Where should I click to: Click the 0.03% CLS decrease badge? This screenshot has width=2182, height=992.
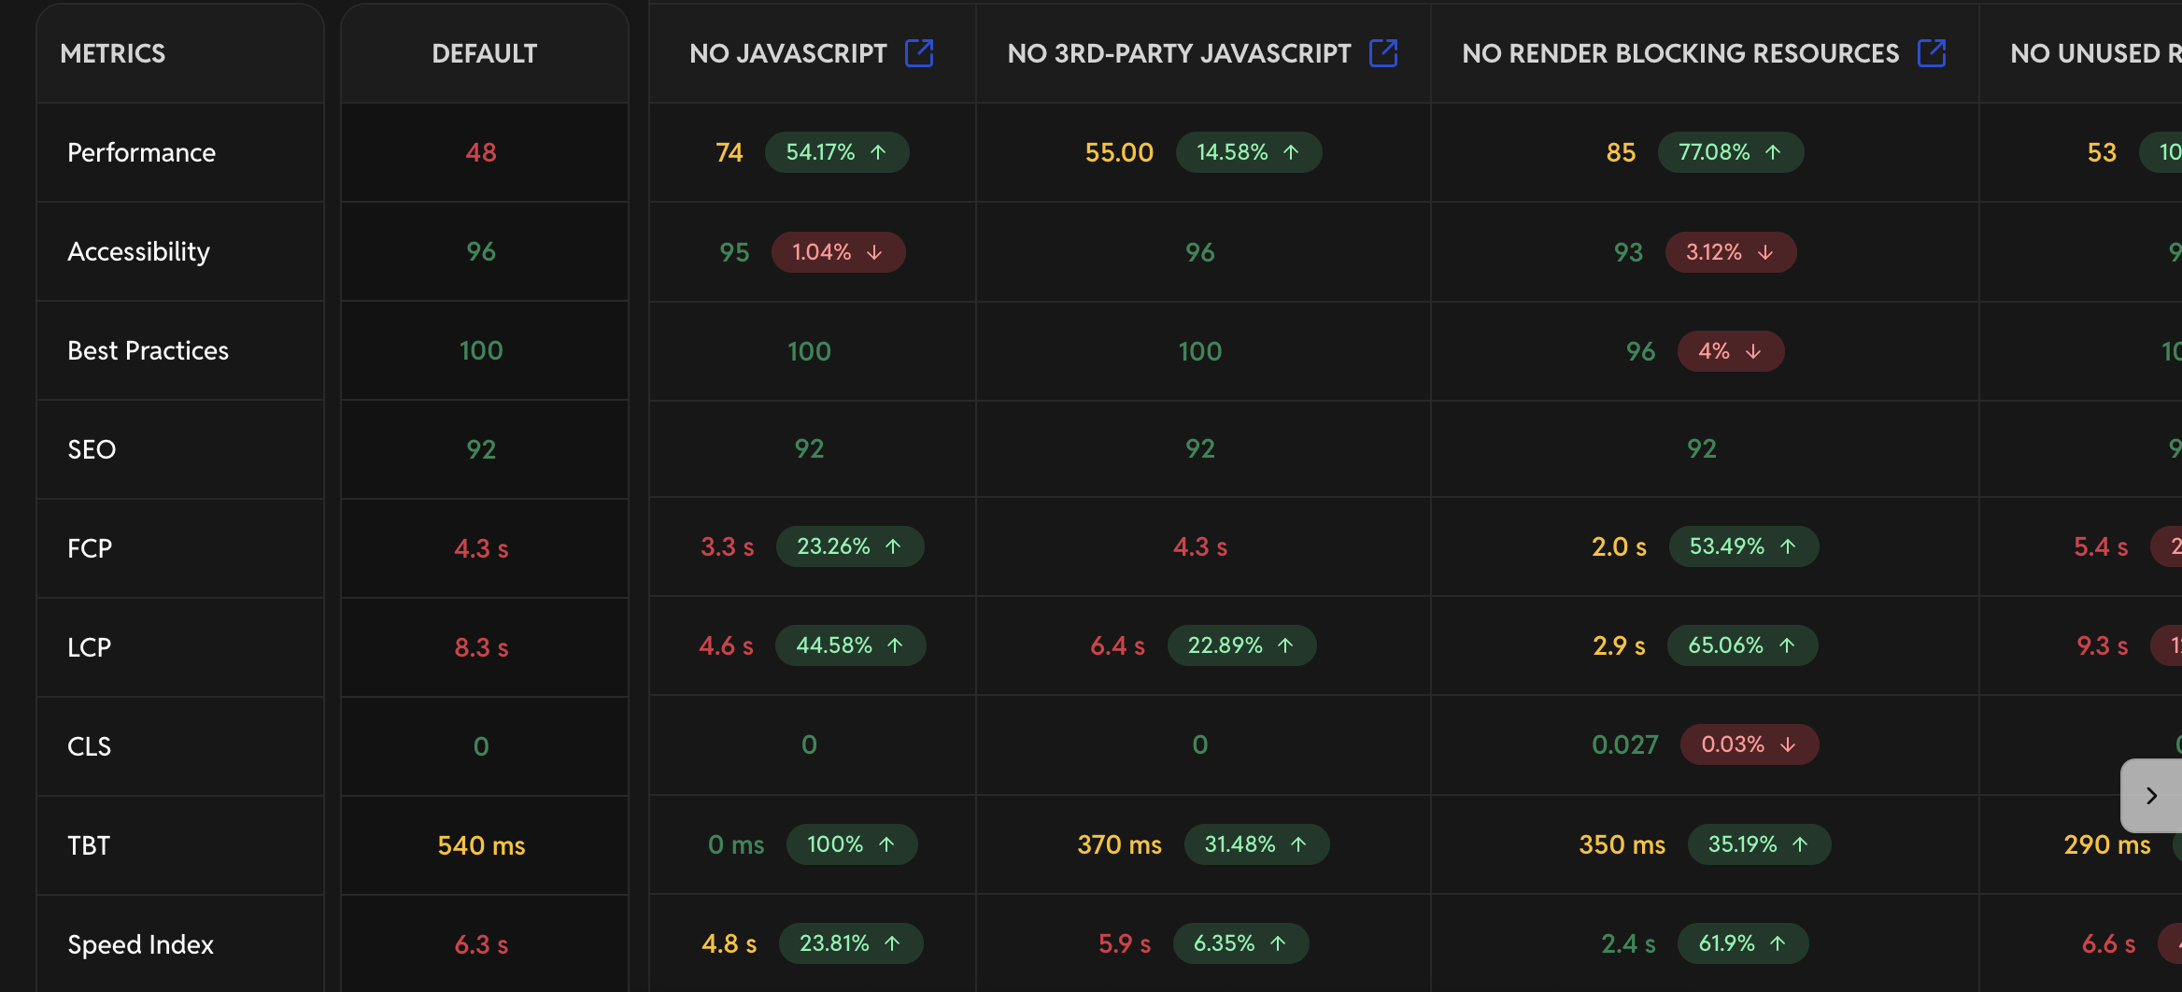(x=1749, y=744)
